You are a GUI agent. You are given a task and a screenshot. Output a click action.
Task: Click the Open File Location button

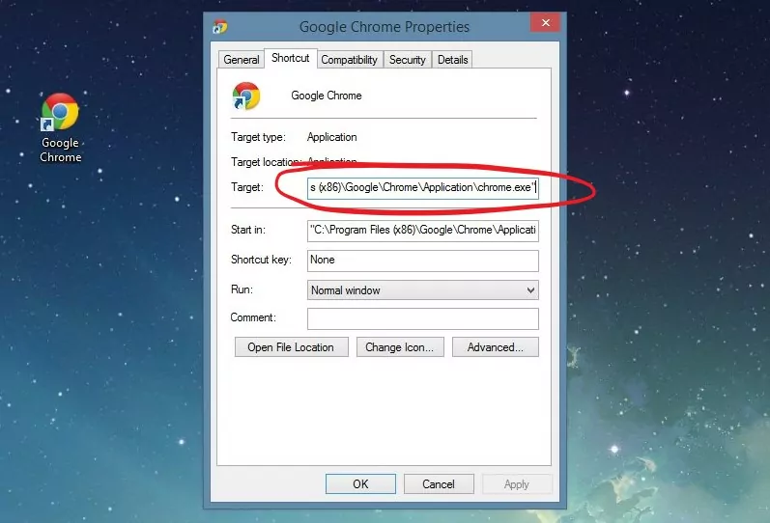[291, 346]
